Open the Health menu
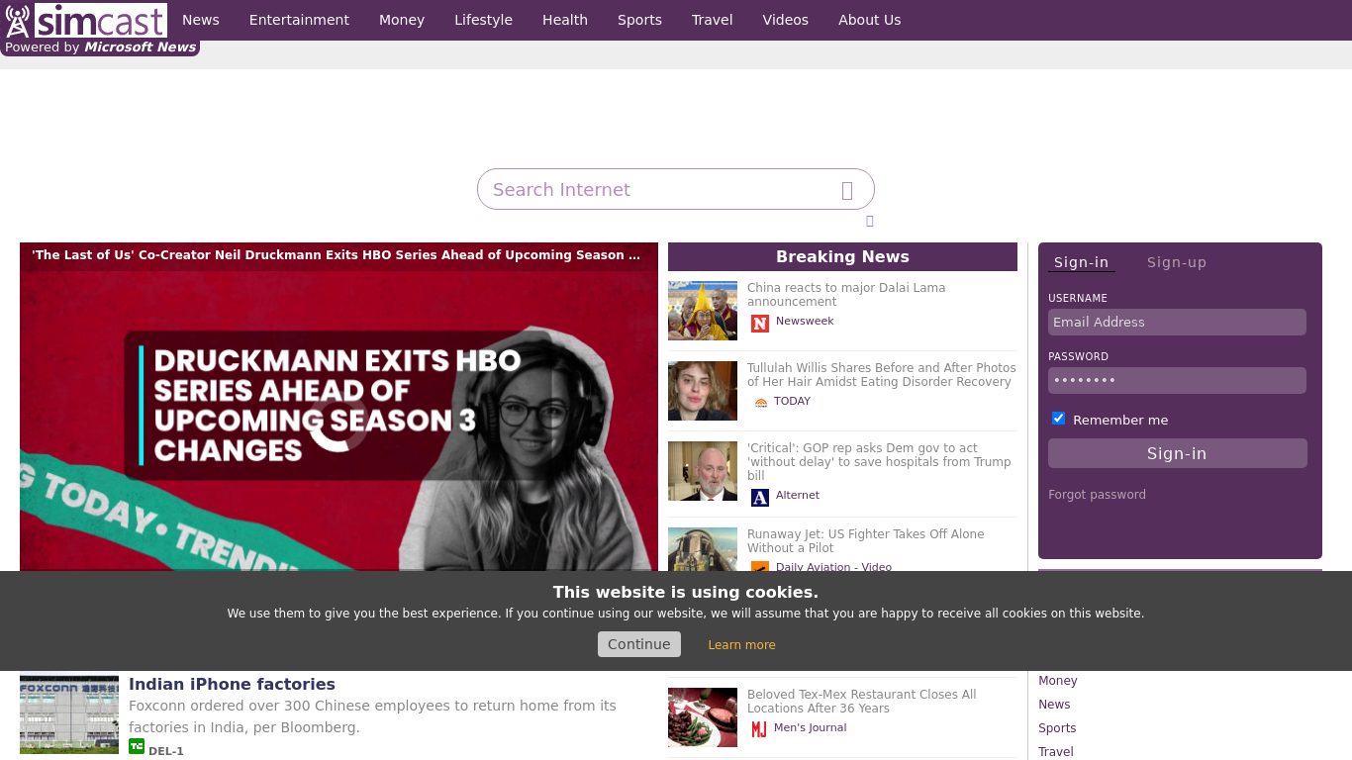The width and height of the screenshot is (1352, 760). pos(565,20)
